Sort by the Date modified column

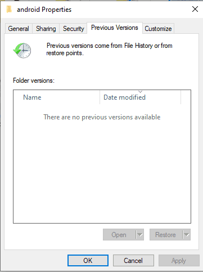[141, 97]
